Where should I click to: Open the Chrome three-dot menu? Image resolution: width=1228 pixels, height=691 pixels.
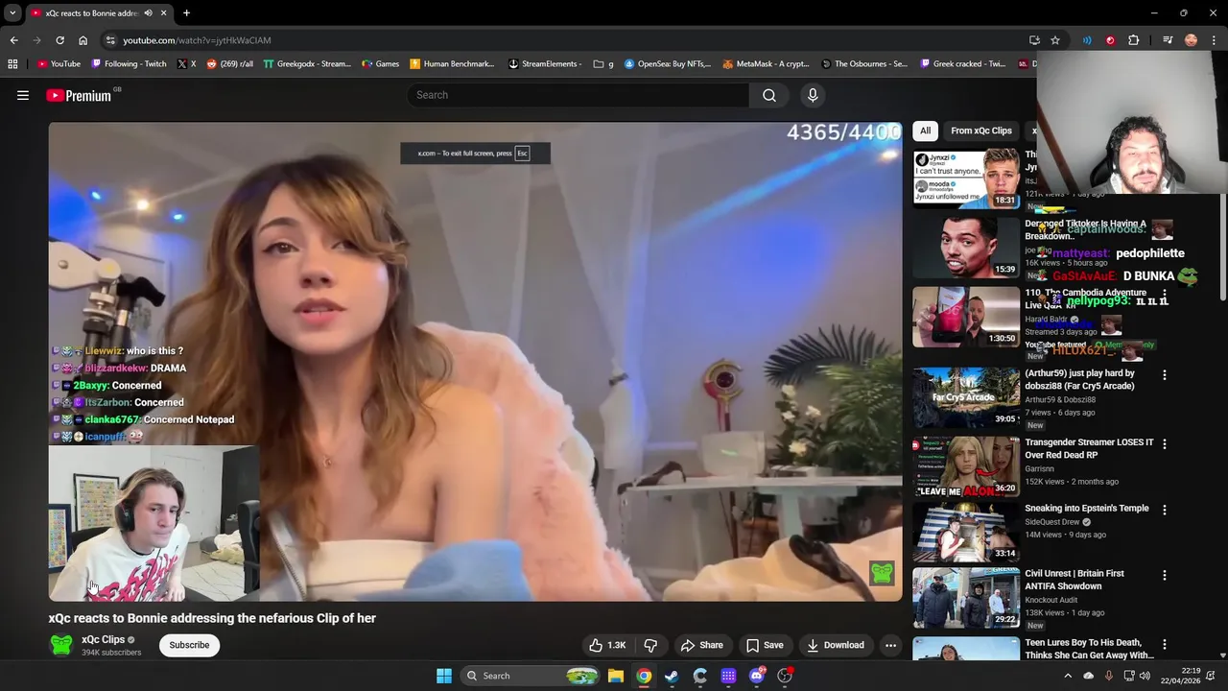click(1215, 40)
